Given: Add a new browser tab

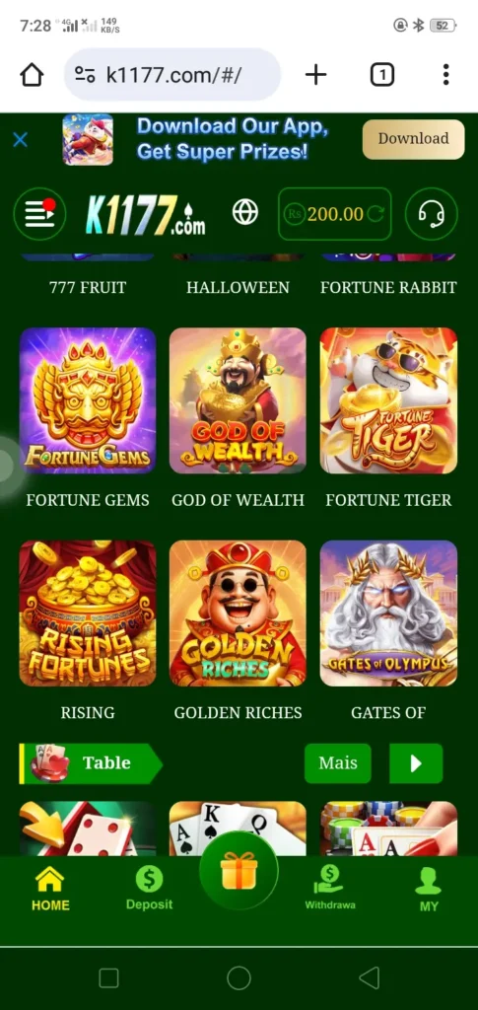Looking at the screenshot, I should [315, 75].
